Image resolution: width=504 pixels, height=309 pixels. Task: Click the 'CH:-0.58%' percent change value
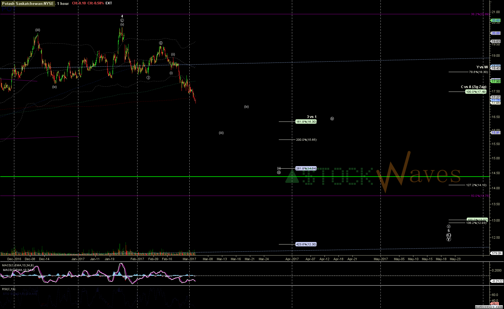[96, 3]
